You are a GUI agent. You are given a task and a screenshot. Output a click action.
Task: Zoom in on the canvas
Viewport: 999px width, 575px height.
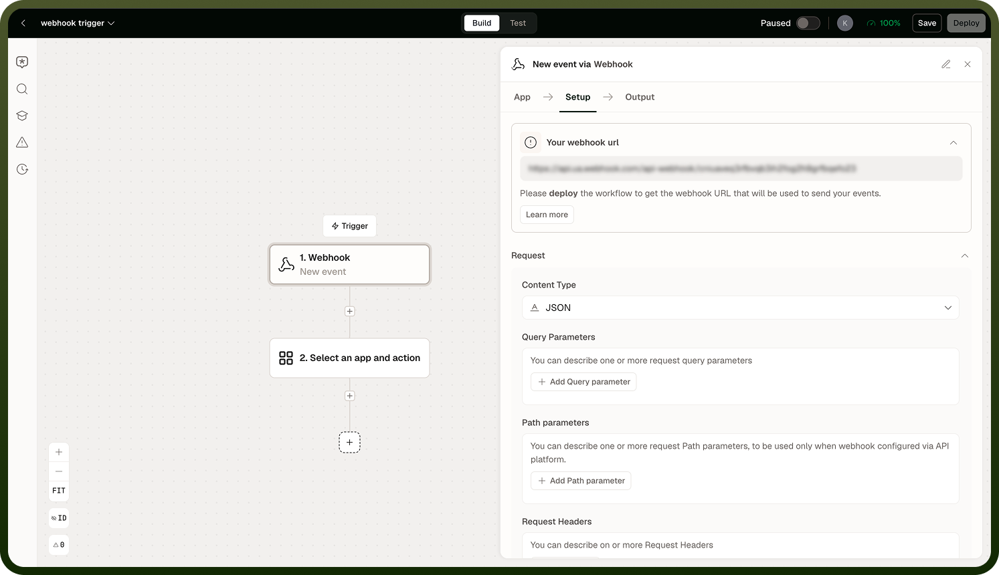point(59,452)
